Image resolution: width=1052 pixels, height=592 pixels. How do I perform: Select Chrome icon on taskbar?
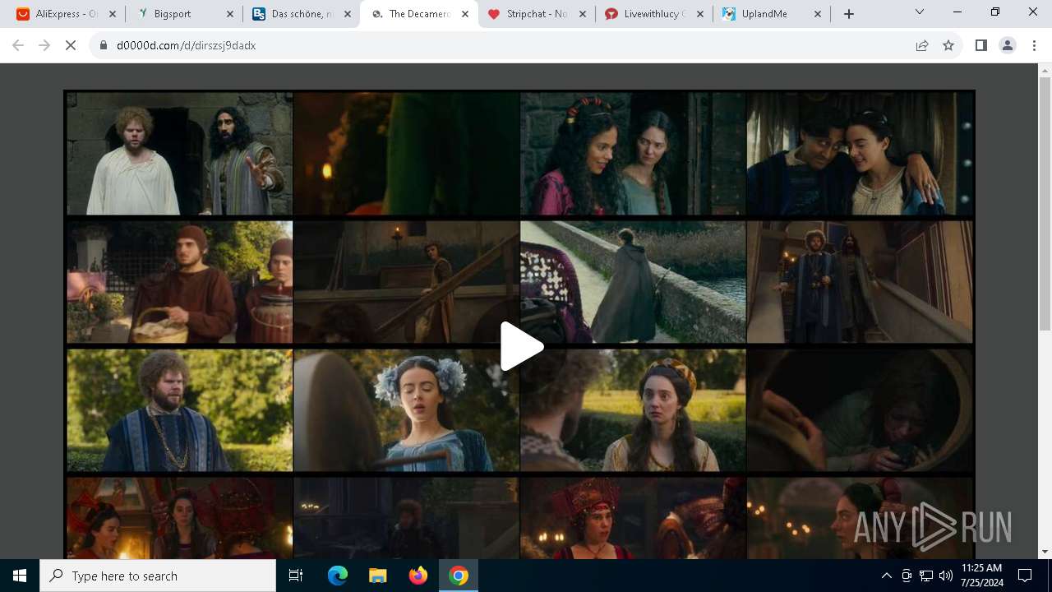[x=458, y=576]
